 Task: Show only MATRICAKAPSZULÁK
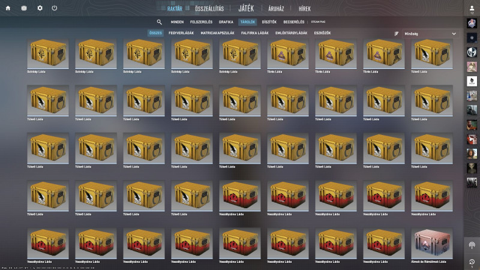point(217,33)
